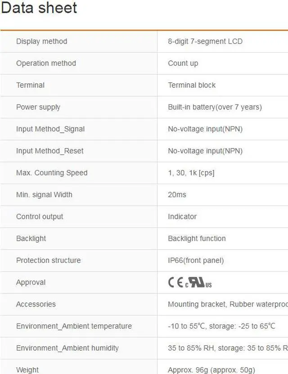Select the Input Method_Signal label
This screenshot has height=374, width=288.
50,129
